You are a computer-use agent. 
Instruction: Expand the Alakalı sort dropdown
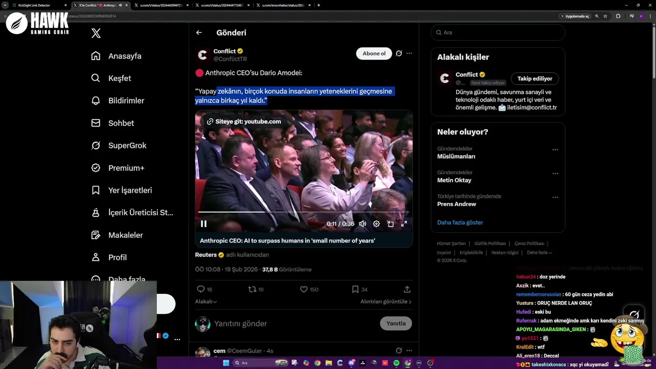(206, 301)
